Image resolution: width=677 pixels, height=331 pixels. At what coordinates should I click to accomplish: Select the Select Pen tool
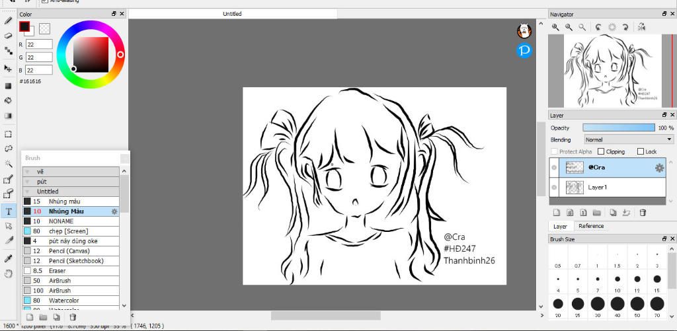[8, 179]
